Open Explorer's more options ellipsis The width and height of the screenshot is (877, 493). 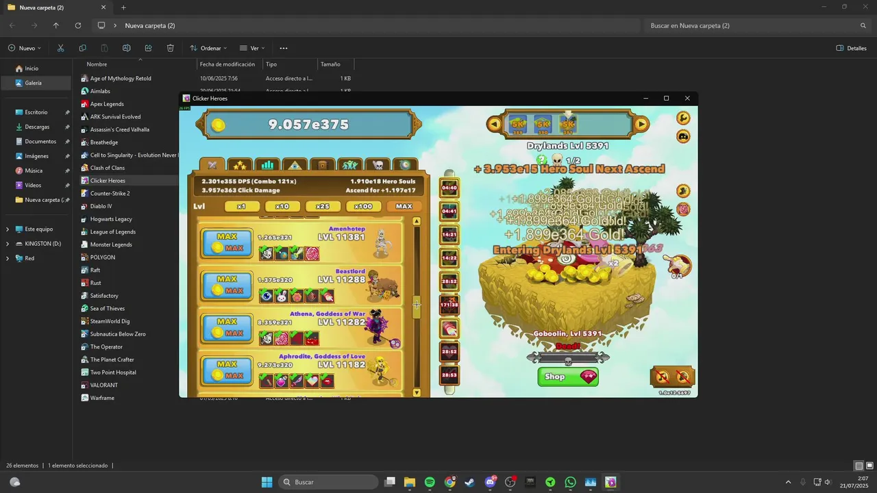click(284, 48)
